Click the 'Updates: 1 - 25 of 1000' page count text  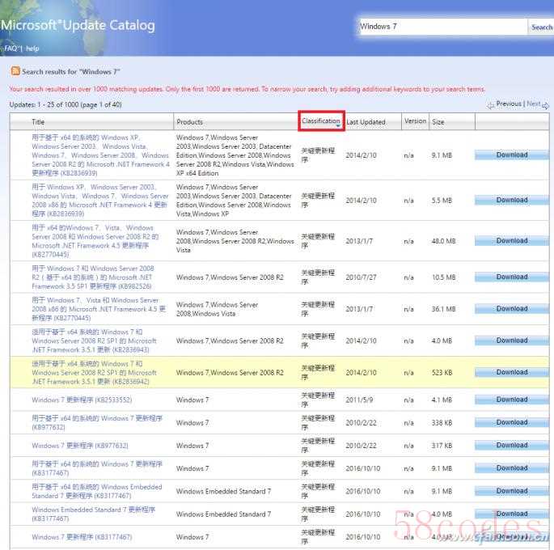66,104
